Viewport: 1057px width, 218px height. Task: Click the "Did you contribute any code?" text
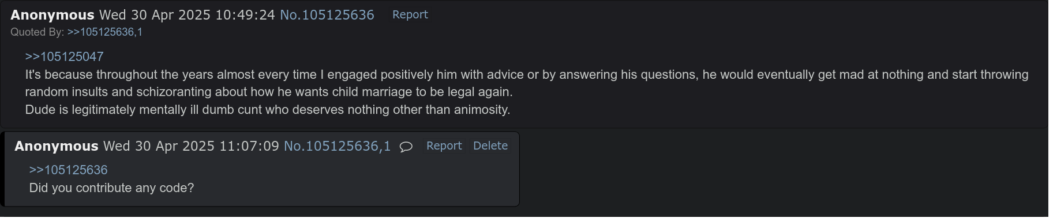[111, 188]
